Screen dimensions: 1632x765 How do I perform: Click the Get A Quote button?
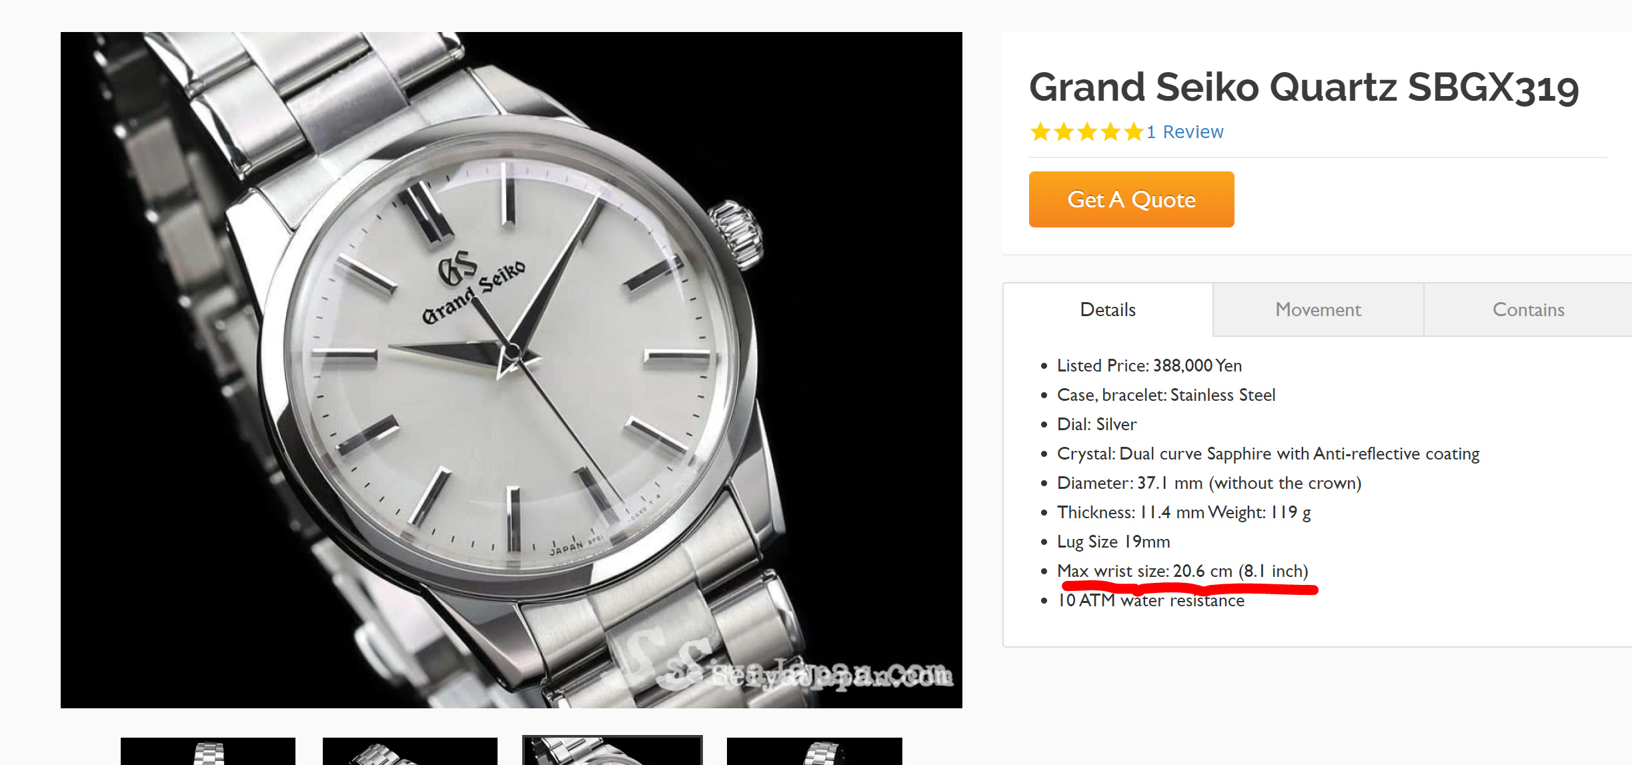(x=1131, y=199)
